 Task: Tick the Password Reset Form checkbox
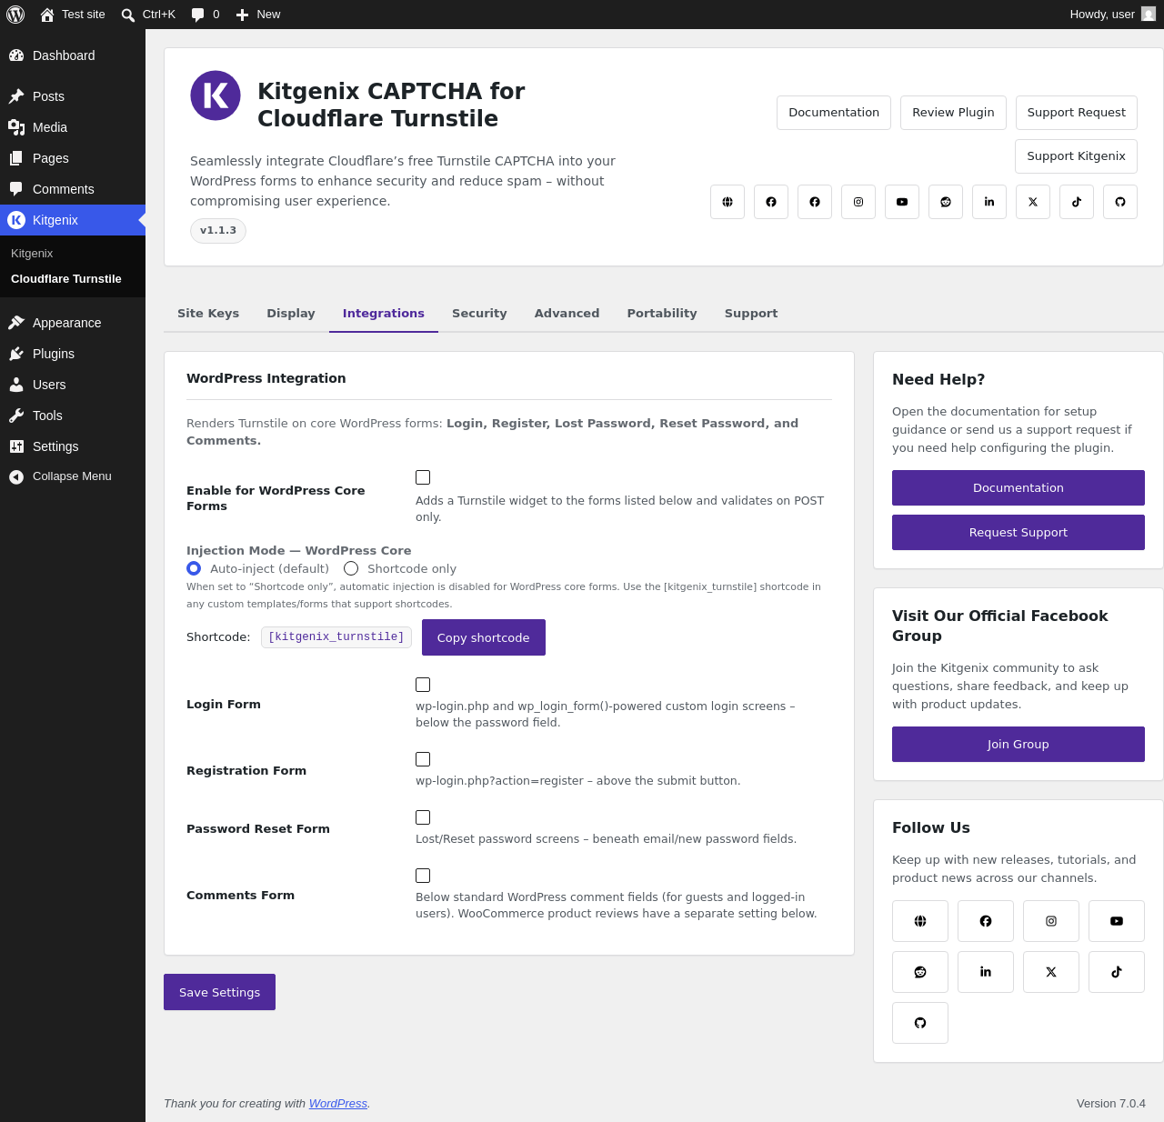pos(423,817)
